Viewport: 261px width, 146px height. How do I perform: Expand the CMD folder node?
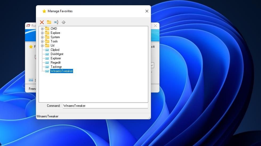(x=42, y=29)
